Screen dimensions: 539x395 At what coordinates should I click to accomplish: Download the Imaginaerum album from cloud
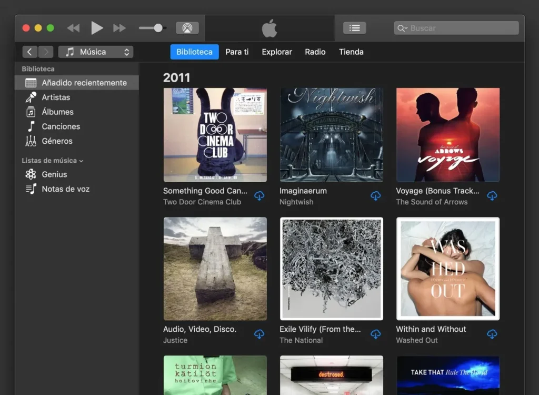375,196
